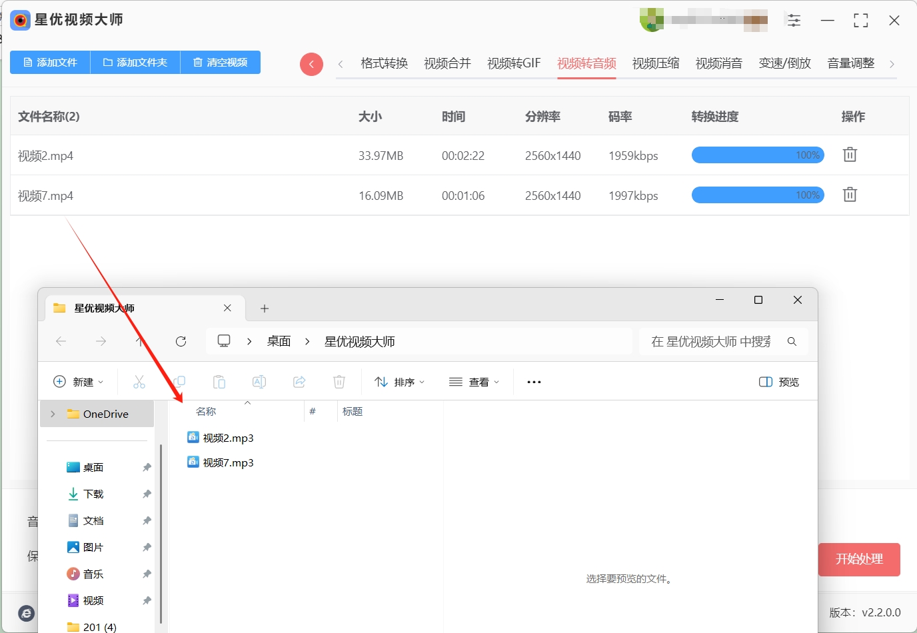This screenshot has height=633, width=917.
Task: Open the 视频消音 tab
Action: [x=719, y=63]
